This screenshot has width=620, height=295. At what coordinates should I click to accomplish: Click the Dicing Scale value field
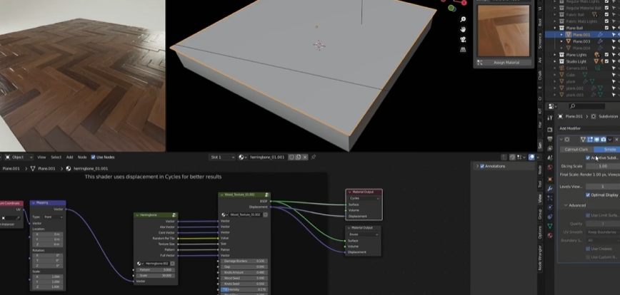[603, 165]
